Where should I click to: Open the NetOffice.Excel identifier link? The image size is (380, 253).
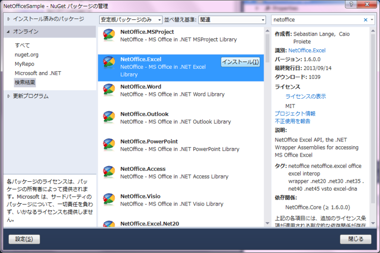(307, 50)
